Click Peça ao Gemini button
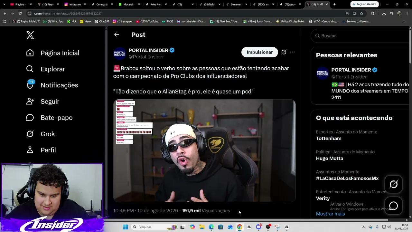Viewport: 412px width, 232px height. 364,4
